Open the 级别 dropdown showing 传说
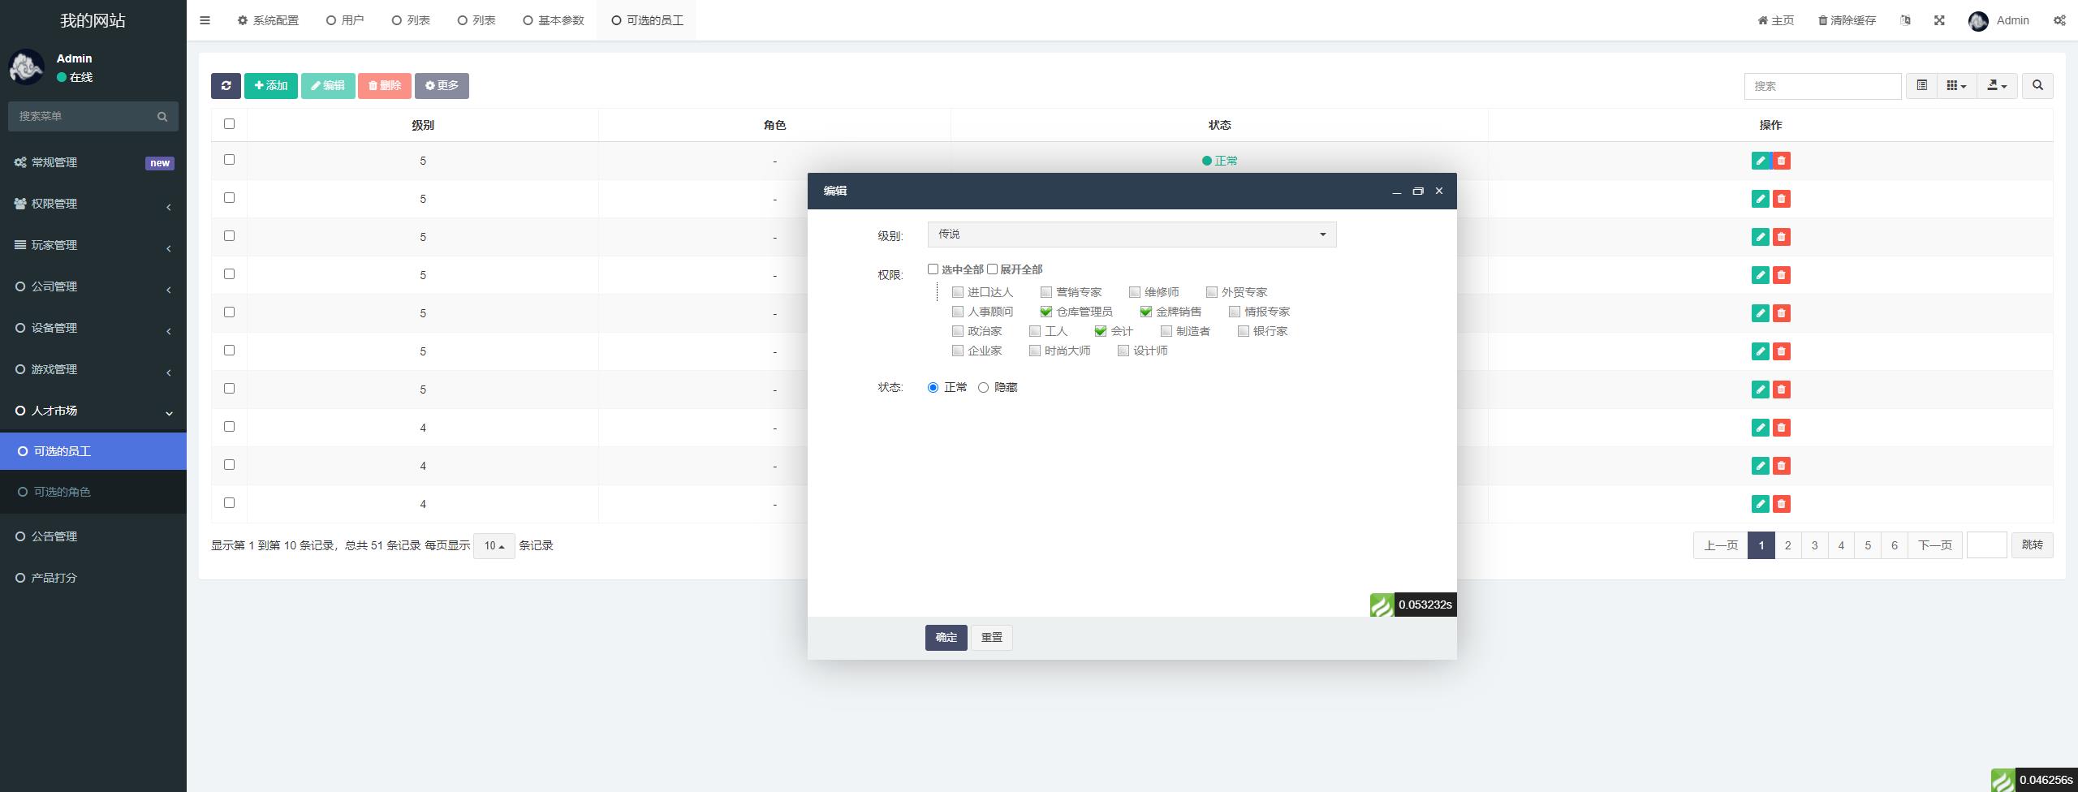 click(x=1132, y=235)
